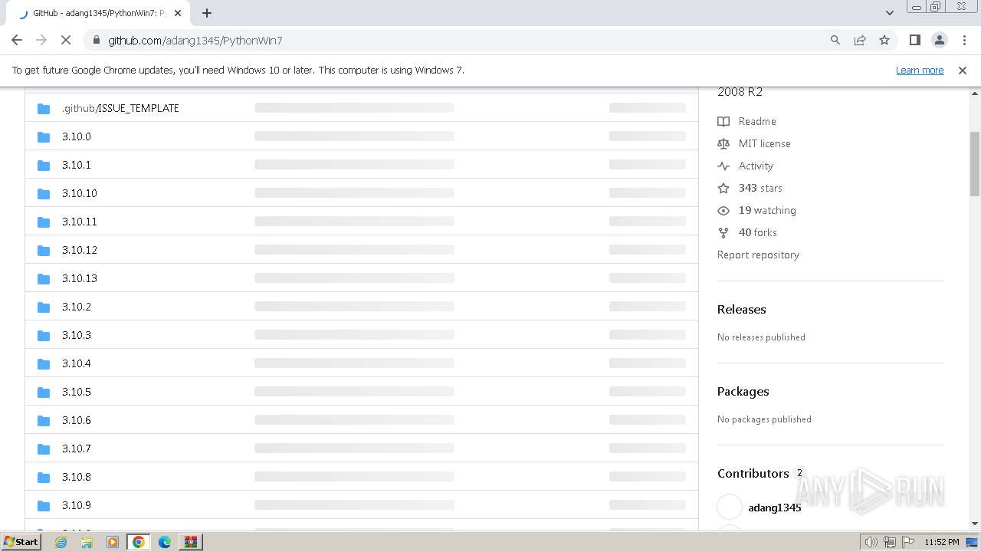Dismiss the Chrome update notification bar
Image resolution: width=981 pixels, height=552 pixels.
pyautogui.click(x=963, y=71)
